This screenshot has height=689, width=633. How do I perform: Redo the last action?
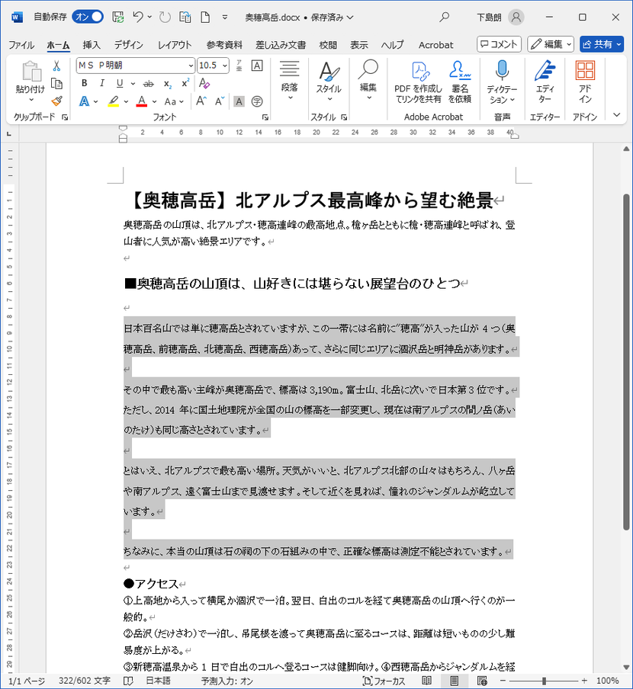165,17
